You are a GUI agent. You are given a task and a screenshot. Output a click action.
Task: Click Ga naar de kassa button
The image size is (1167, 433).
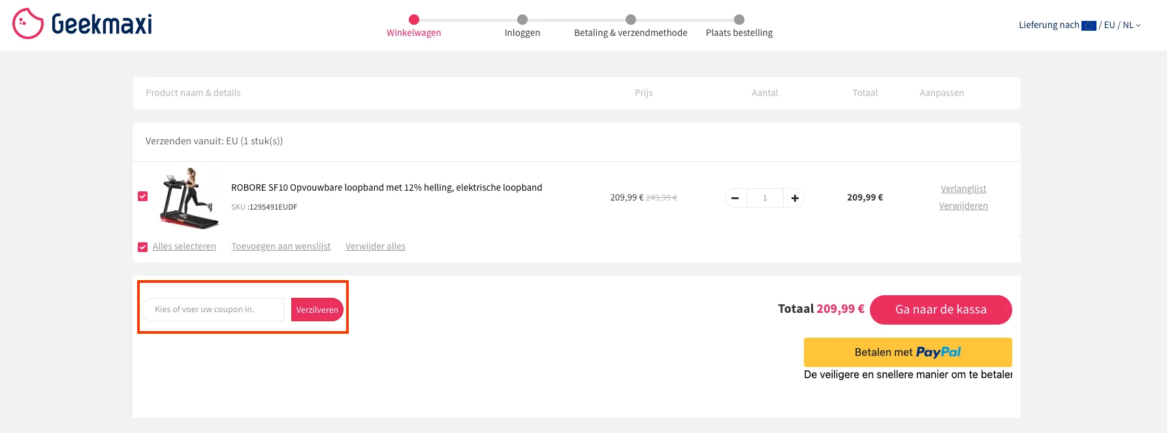[940, 310]
